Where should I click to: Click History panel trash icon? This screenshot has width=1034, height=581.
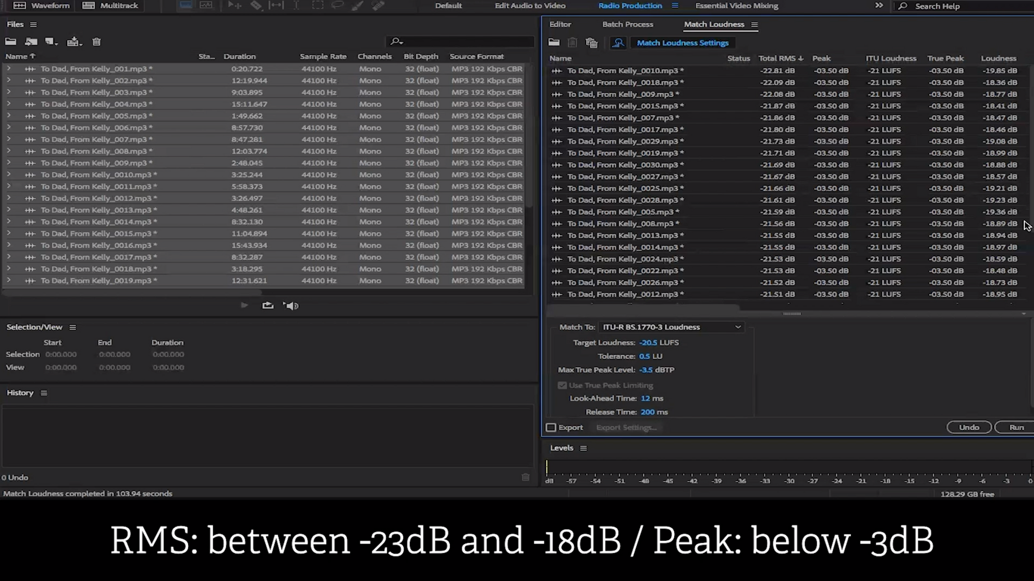click(x=525, y=477)
